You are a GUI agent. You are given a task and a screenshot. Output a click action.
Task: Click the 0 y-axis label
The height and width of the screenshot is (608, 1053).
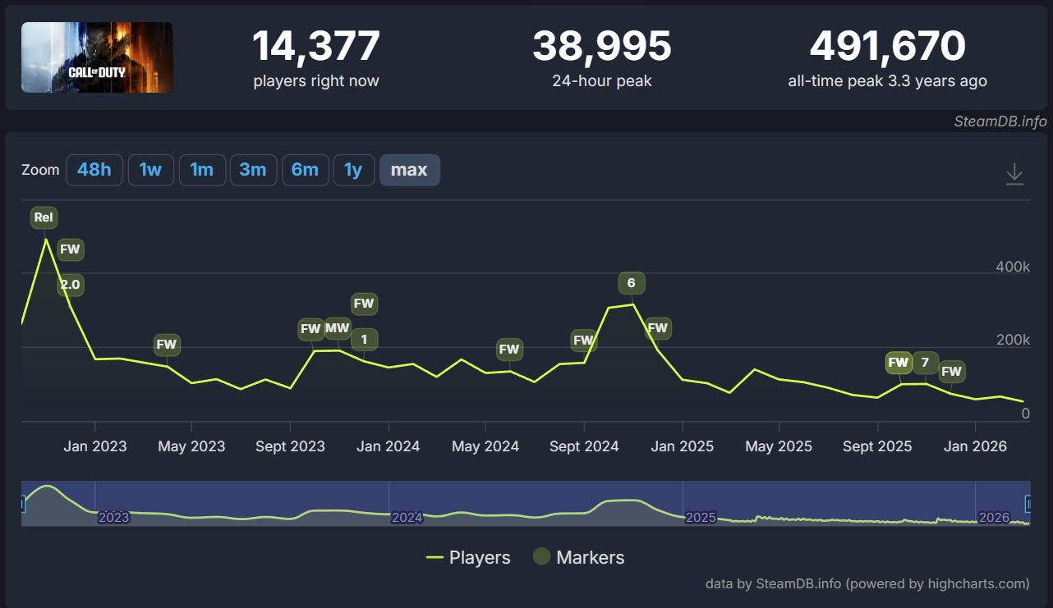pos(1025,414)
